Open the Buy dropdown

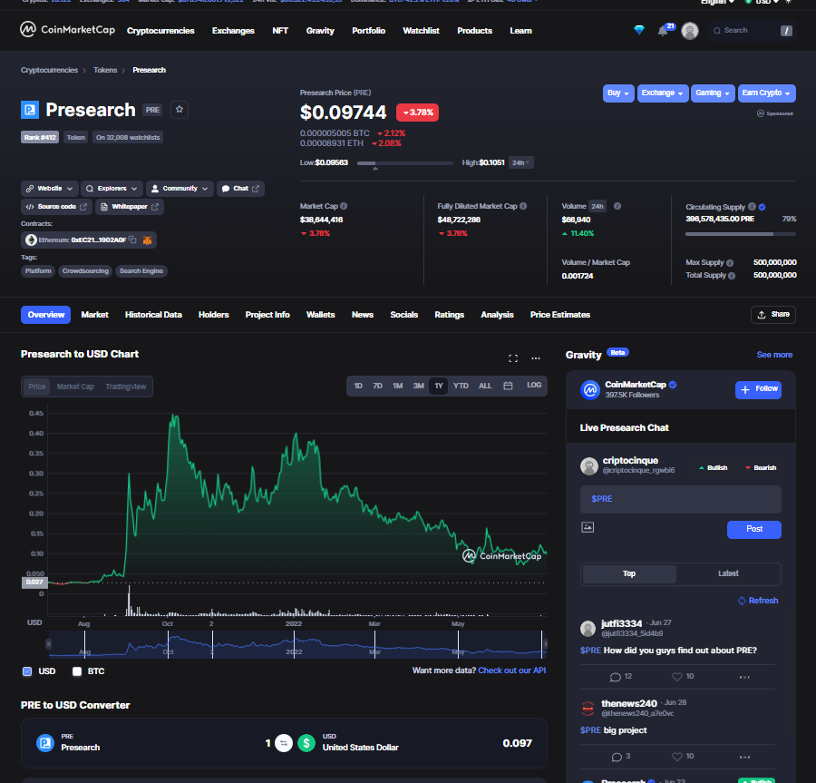[618, 93]
